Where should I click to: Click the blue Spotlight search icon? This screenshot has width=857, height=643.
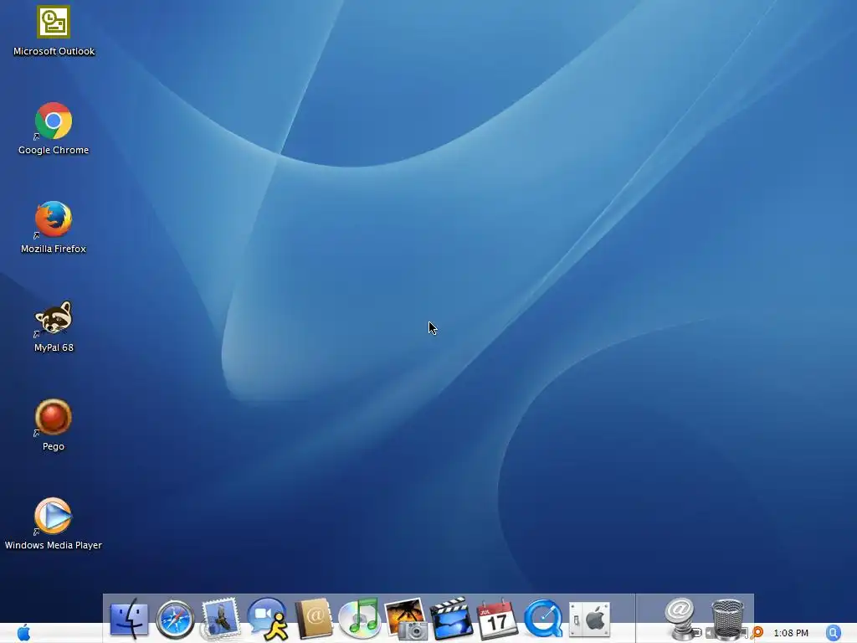click(833, 633)
